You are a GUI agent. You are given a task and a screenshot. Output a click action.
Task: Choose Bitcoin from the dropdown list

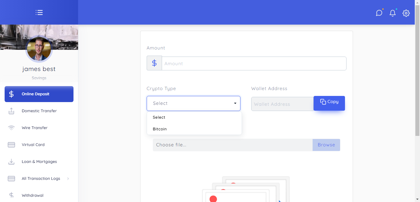(160, 129)
